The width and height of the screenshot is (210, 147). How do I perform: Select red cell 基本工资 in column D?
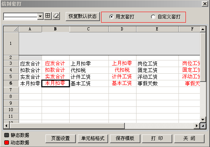pos(122,83)
